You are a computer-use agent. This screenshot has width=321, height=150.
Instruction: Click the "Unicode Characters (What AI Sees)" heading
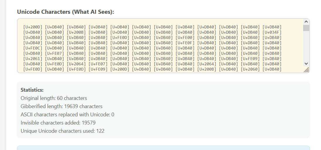65,12
